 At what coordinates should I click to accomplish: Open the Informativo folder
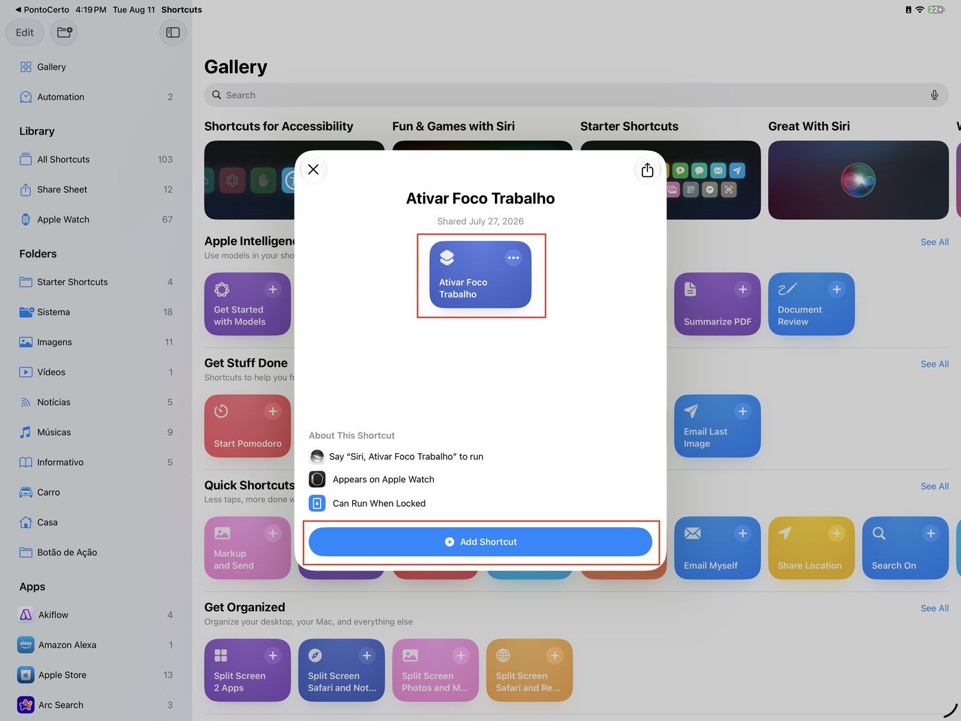[96, 462]
